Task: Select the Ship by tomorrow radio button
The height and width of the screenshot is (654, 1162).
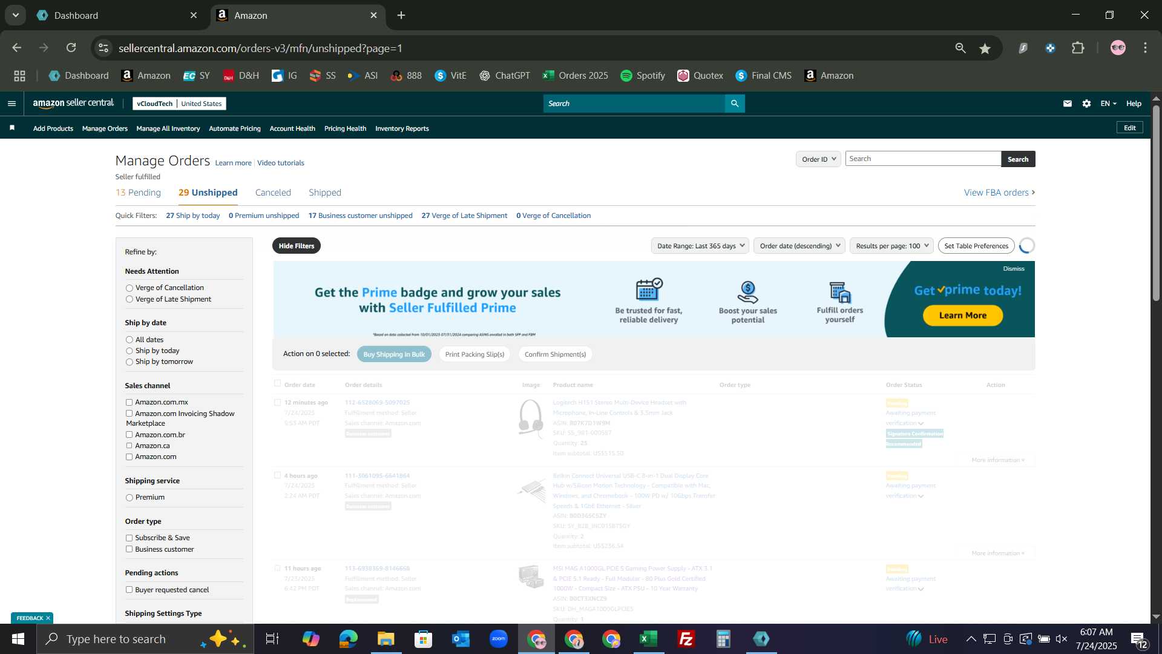Action: [130, 362]
